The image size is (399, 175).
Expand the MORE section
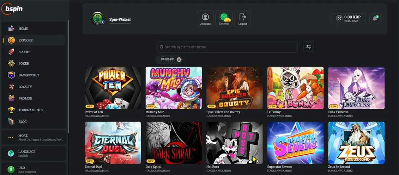click(34, 137)
